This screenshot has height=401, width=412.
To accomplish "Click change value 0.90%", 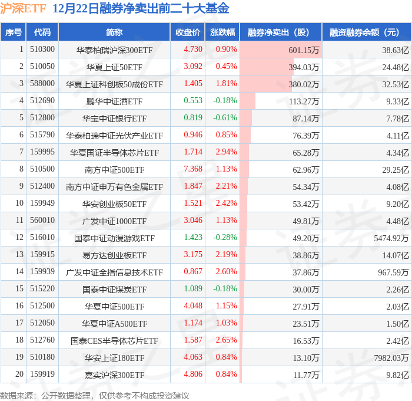I will tap(226, 49).
